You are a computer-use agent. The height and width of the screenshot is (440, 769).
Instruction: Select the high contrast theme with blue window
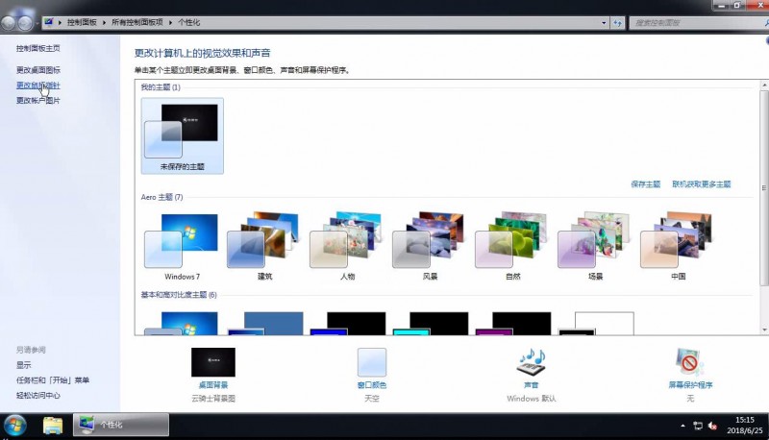[x=347, y=324]
